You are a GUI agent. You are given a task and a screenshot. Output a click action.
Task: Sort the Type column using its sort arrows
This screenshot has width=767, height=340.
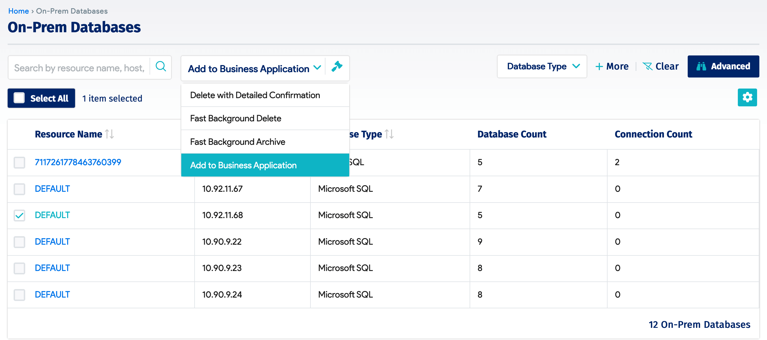(389, 134)
